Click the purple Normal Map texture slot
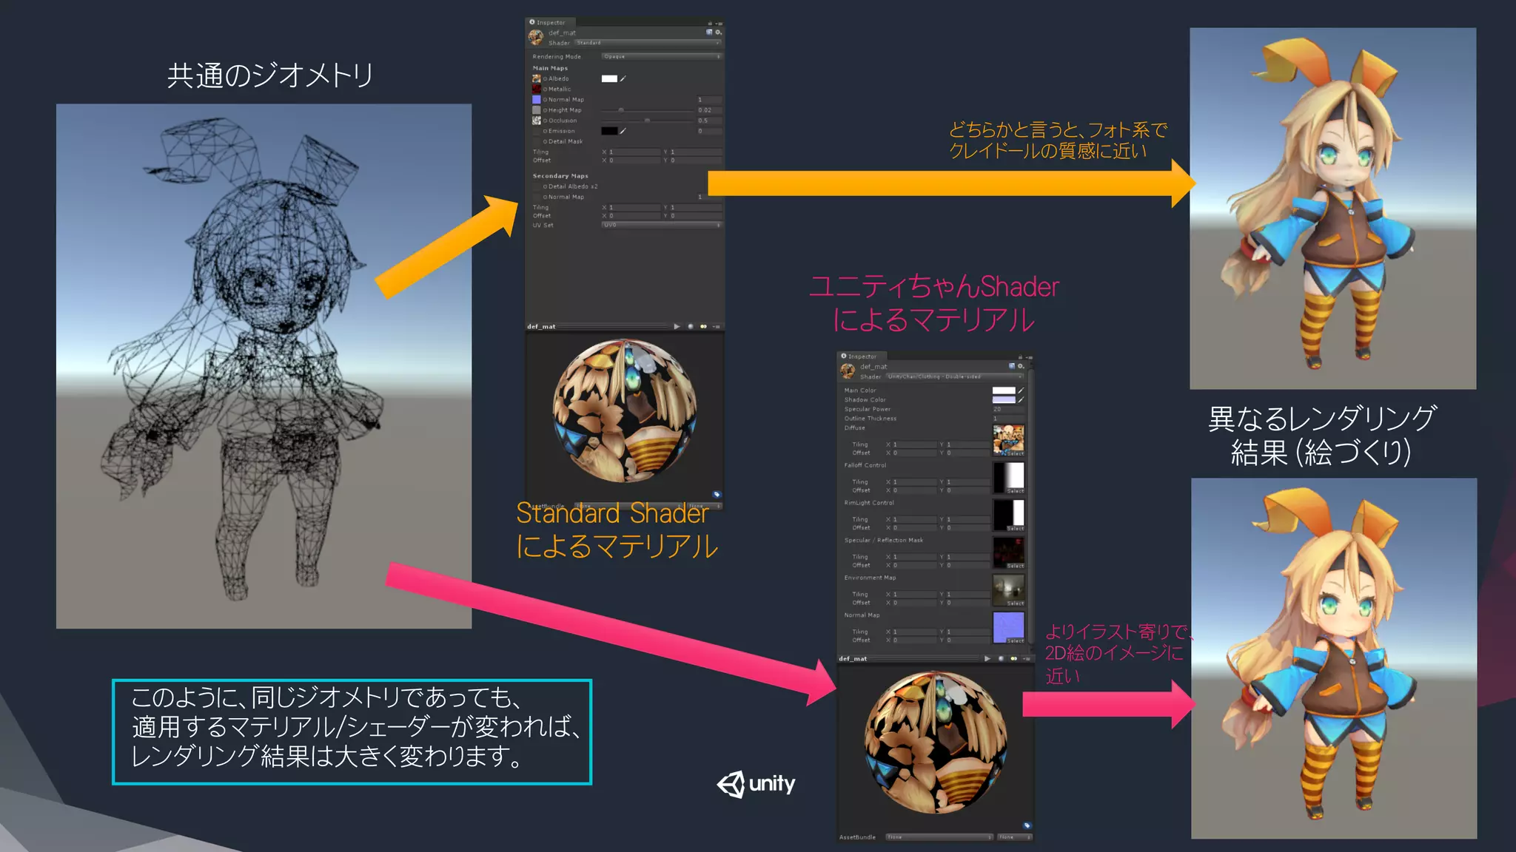 click(537, 99)
